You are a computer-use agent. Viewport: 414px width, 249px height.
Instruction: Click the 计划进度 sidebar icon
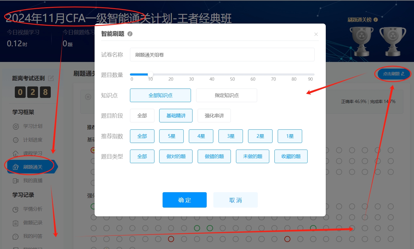click(16, 140)
